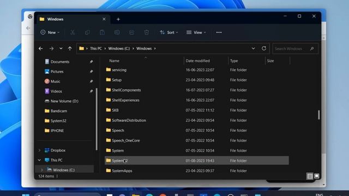Close the Windows tab
This screenshot has height=196, width=349.
point(104,19)
